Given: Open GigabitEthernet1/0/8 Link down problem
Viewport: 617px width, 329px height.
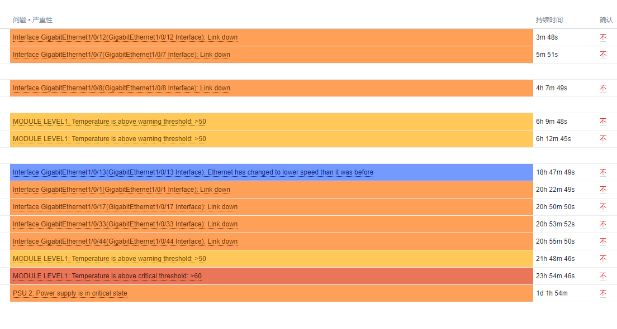Looking at the screenshot, I should point(121,88).
